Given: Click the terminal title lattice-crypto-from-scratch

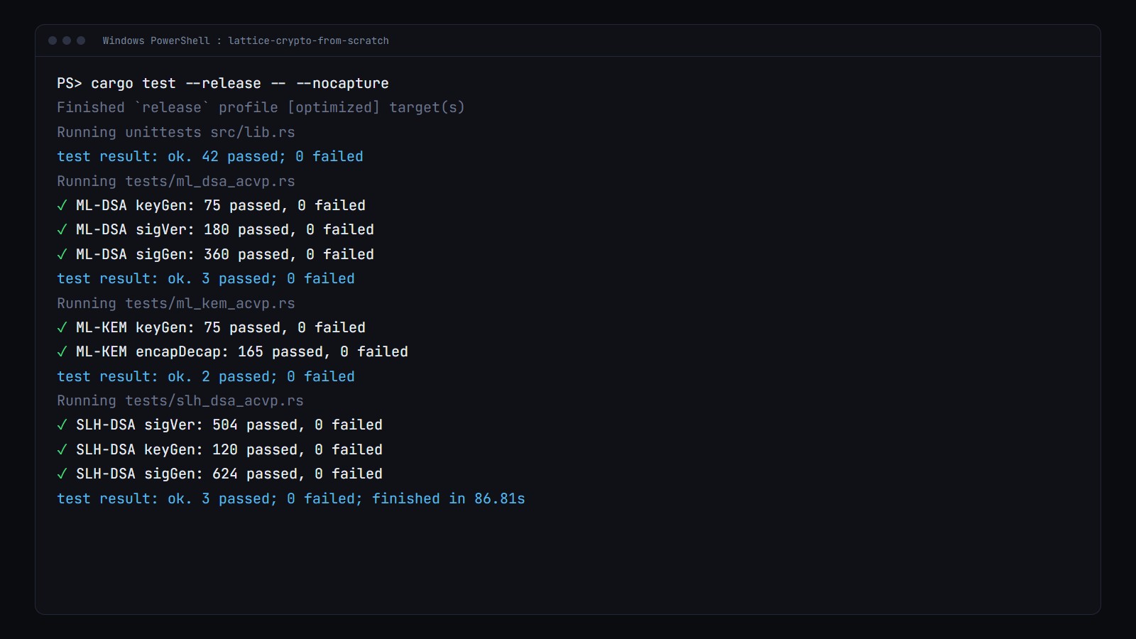Looking at the screenshot, I should point(308,41).
